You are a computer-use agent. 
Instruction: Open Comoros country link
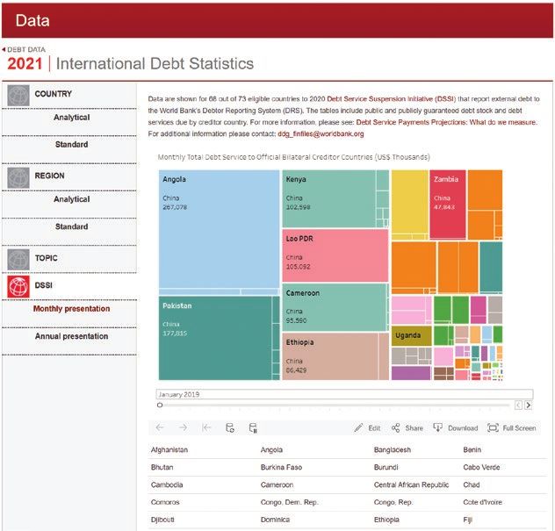tap(165, 502)
